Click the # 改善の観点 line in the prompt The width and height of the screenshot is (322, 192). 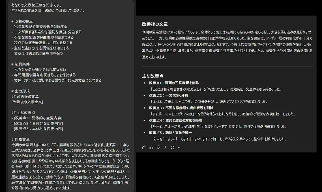(x=22, y=21)
